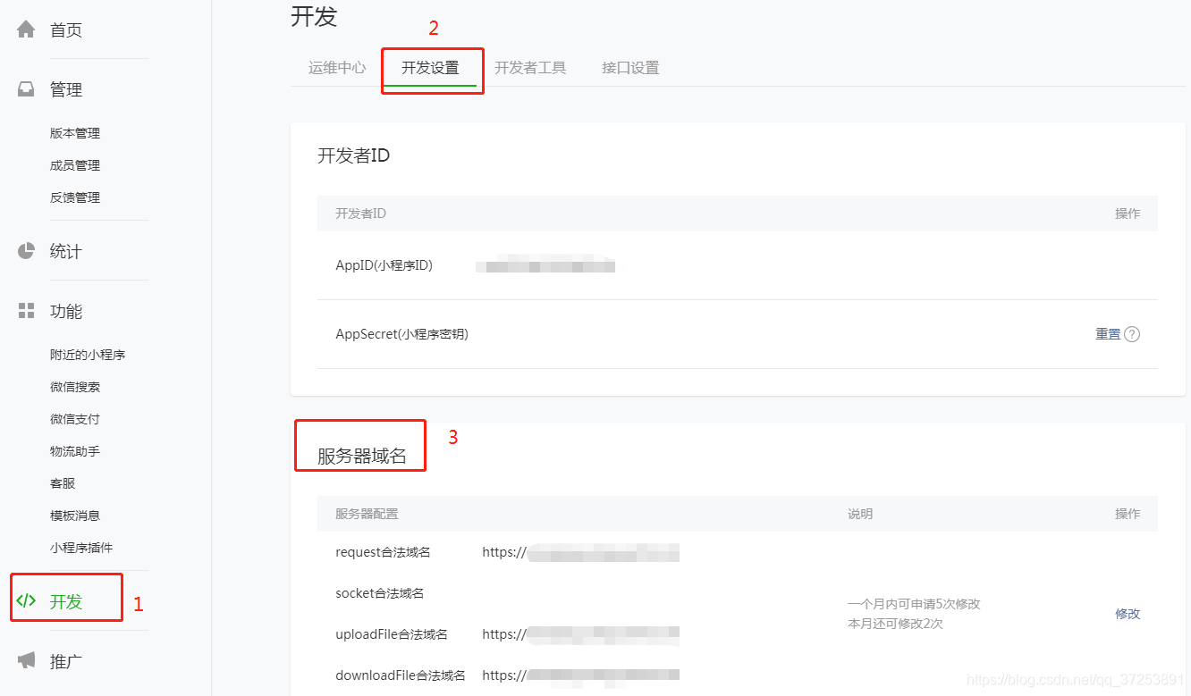The height and width of the screenshot is (696, 1191).
Task: Switch to 开发设置 tab
Action: click(x=430, y=67)
